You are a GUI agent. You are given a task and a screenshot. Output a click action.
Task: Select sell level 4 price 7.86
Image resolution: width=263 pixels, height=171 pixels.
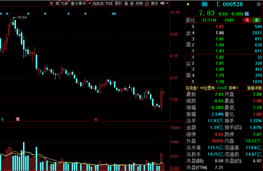pos(220,33)
